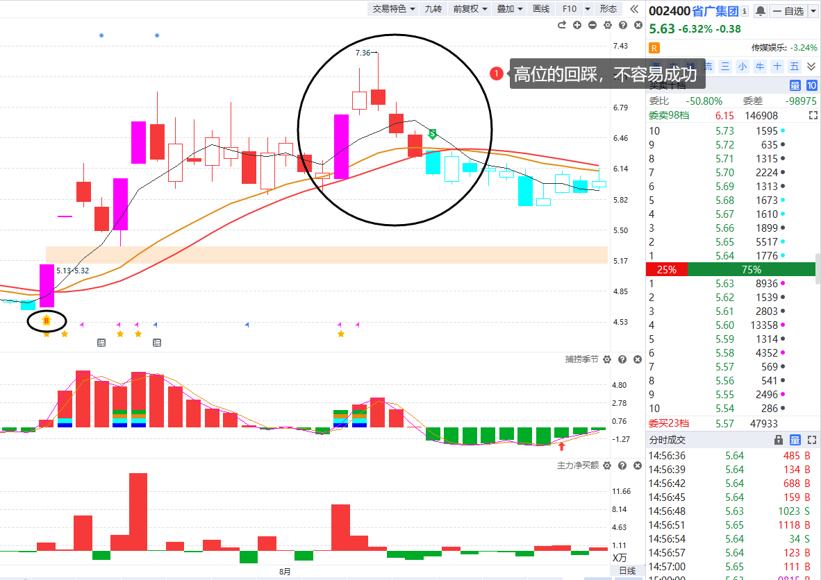The height and width of the screenshot is (580, 821).
Task: Click the red 25% sell portion of ratio bar
Action: [667, 269]
